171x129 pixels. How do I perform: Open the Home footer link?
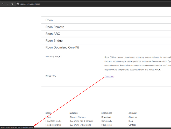(48, 117)
